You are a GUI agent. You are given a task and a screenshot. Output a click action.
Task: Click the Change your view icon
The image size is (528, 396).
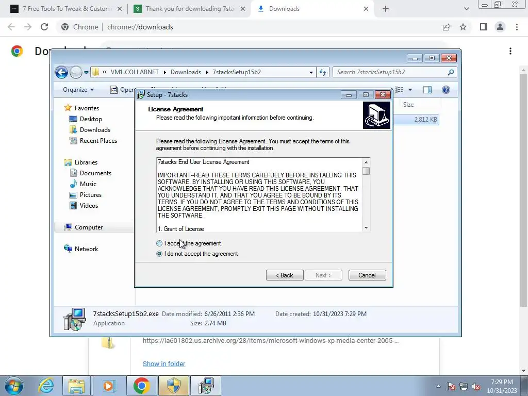click(400, 90)
